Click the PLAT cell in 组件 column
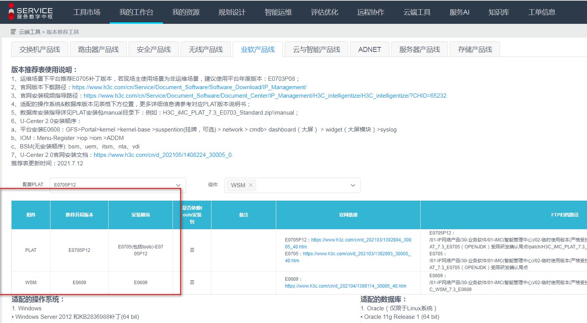The width and height of the screenshot is (587, 323). coord(31,250)
